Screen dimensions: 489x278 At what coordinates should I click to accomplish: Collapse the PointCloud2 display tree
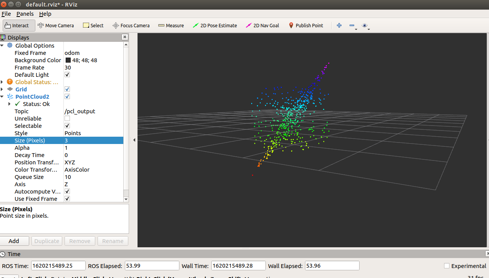[2, 96]
